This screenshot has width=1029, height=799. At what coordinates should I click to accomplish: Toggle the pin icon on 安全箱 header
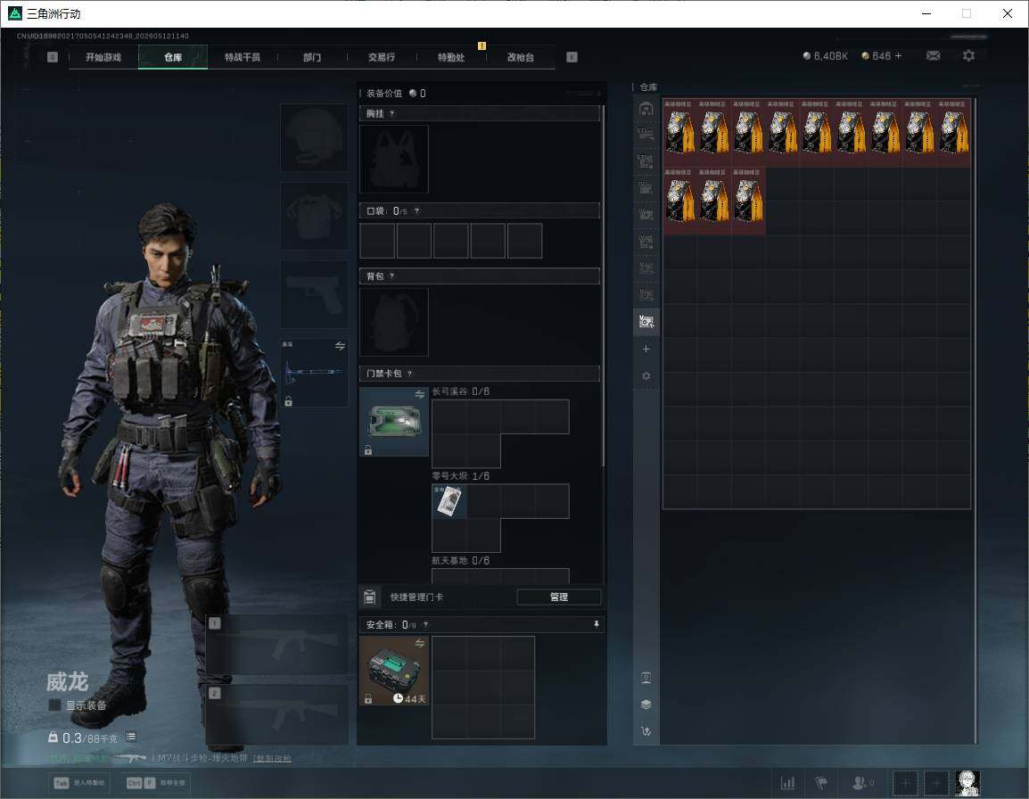click(x=597, y=624)
